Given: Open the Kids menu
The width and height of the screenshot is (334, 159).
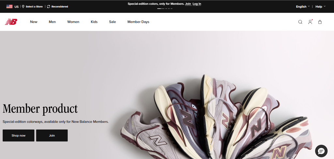Looking at the screenshot, I should (x=94, y=22).
